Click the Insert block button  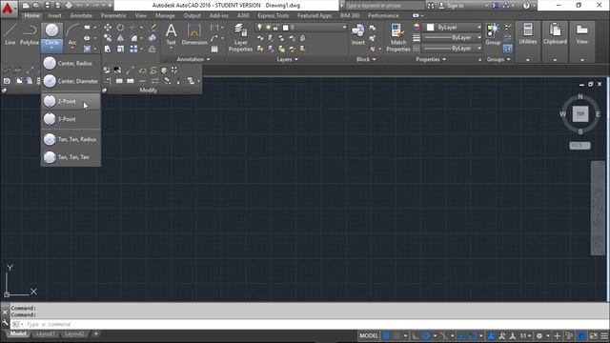358,34
